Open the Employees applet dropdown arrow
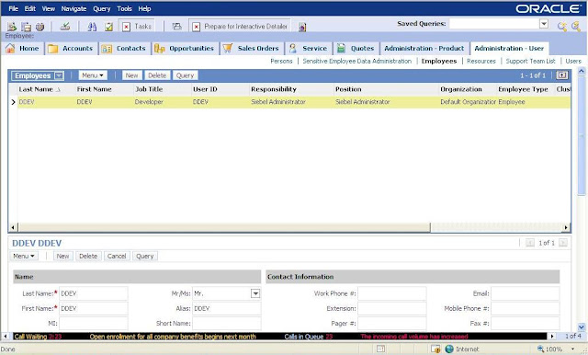 59,75
